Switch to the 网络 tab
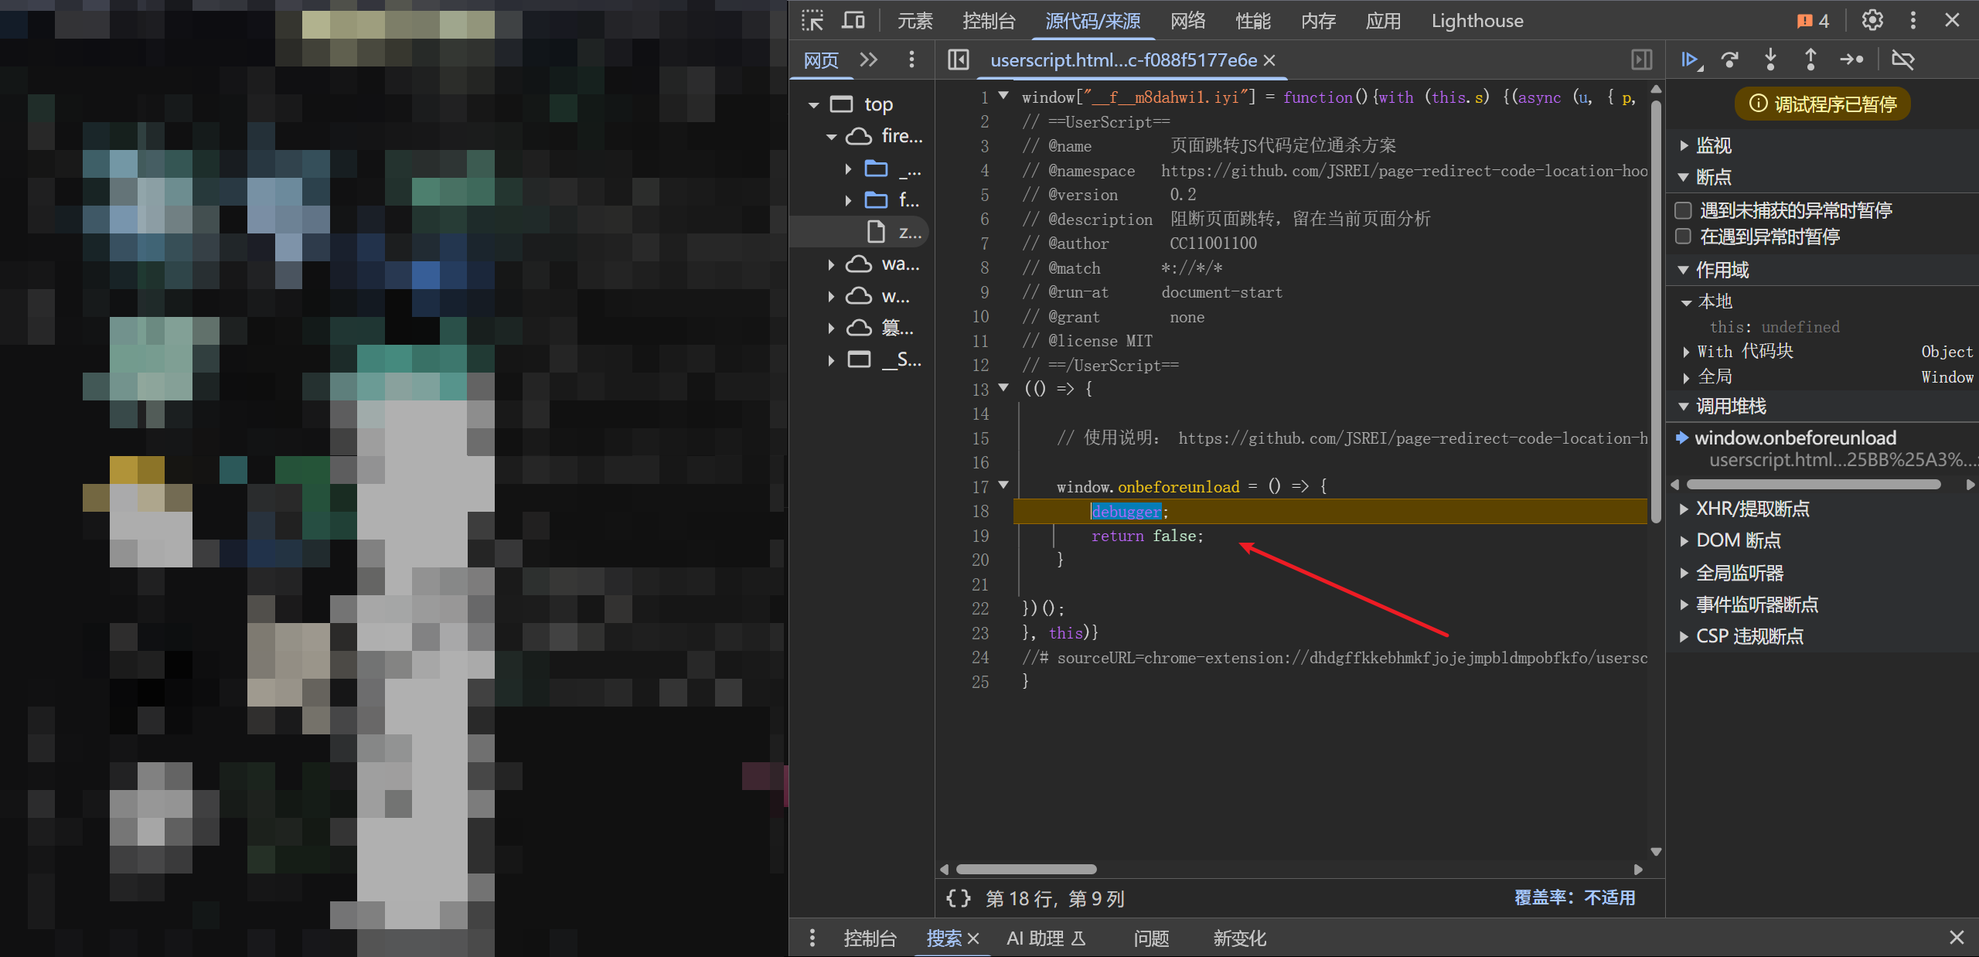 coord(1187,21)
